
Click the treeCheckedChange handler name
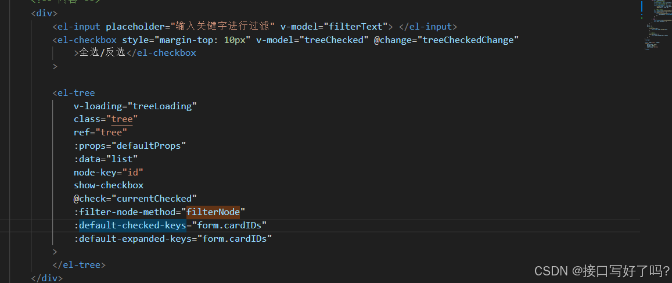468,40
